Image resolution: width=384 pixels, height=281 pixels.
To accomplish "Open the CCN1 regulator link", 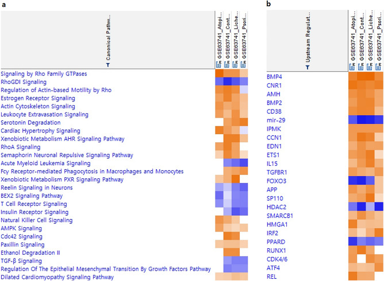I will tap(274, 138).
